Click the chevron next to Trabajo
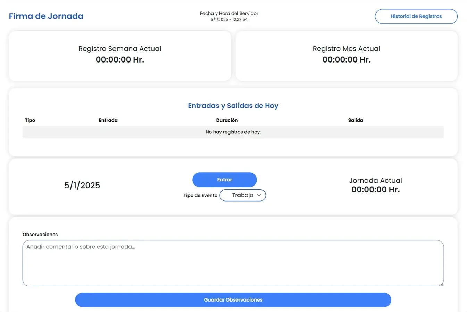 [259, 195]
